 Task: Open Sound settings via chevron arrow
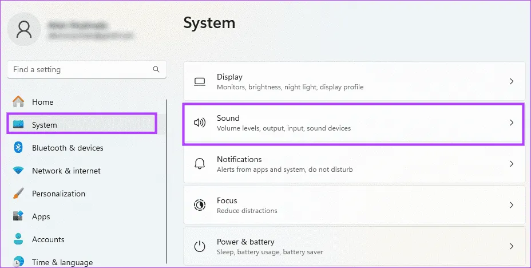pyautogui.click(x=512, y=123)
